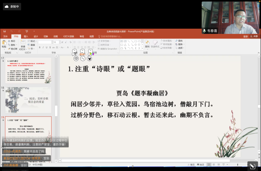Viewport: 261px width, 171px height.
Task: Click the full-screen rotate icon at bottom right
Action: (x=252, y=166)
